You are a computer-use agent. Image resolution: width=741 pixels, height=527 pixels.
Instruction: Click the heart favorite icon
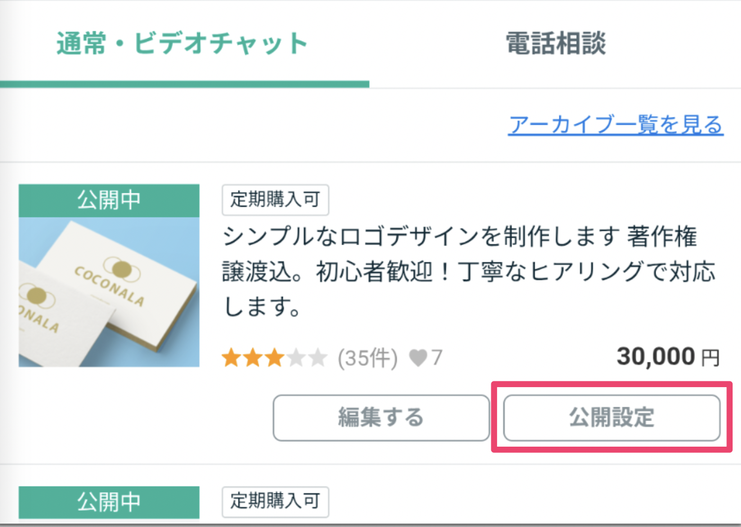[419, 357]
